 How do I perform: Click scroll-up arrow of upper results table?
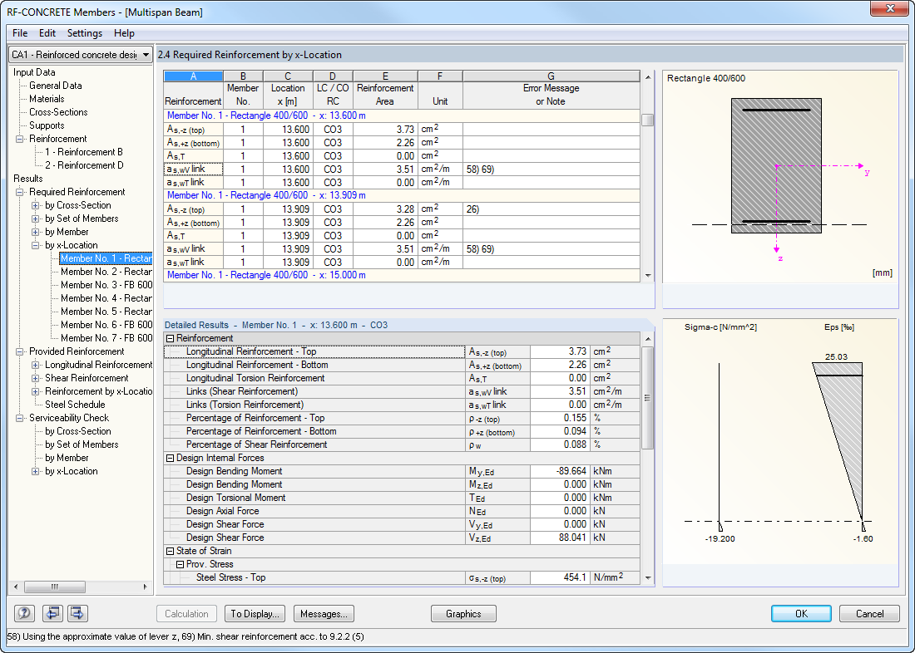(x=648, y=77)
